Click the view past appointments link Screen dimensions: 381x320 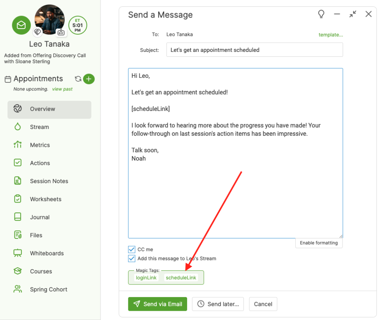tap(62, 89)
